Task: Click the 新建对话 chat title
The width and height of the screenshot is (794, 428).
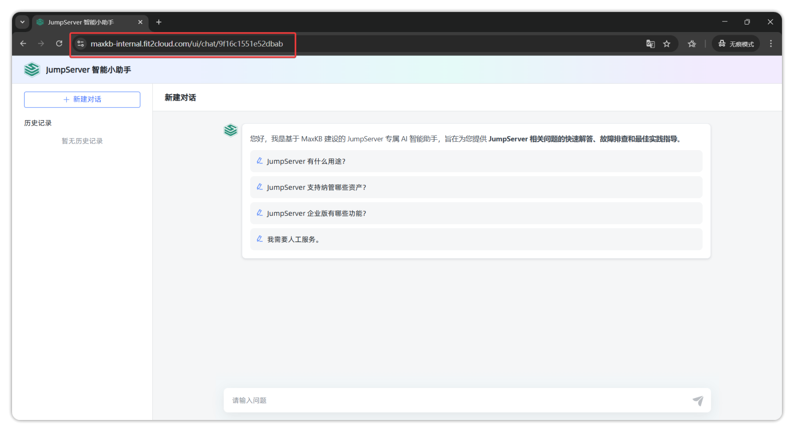Action: tap(180, 98)
